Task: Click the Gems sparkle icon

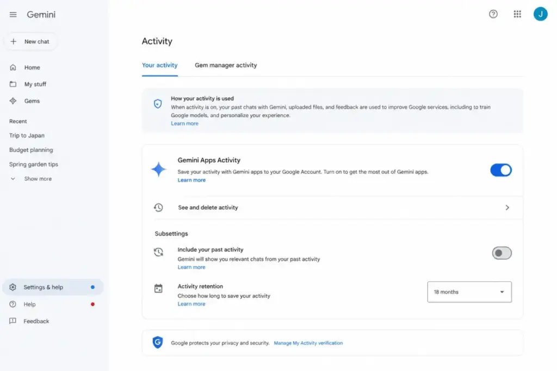Action: tap(13, 100)
